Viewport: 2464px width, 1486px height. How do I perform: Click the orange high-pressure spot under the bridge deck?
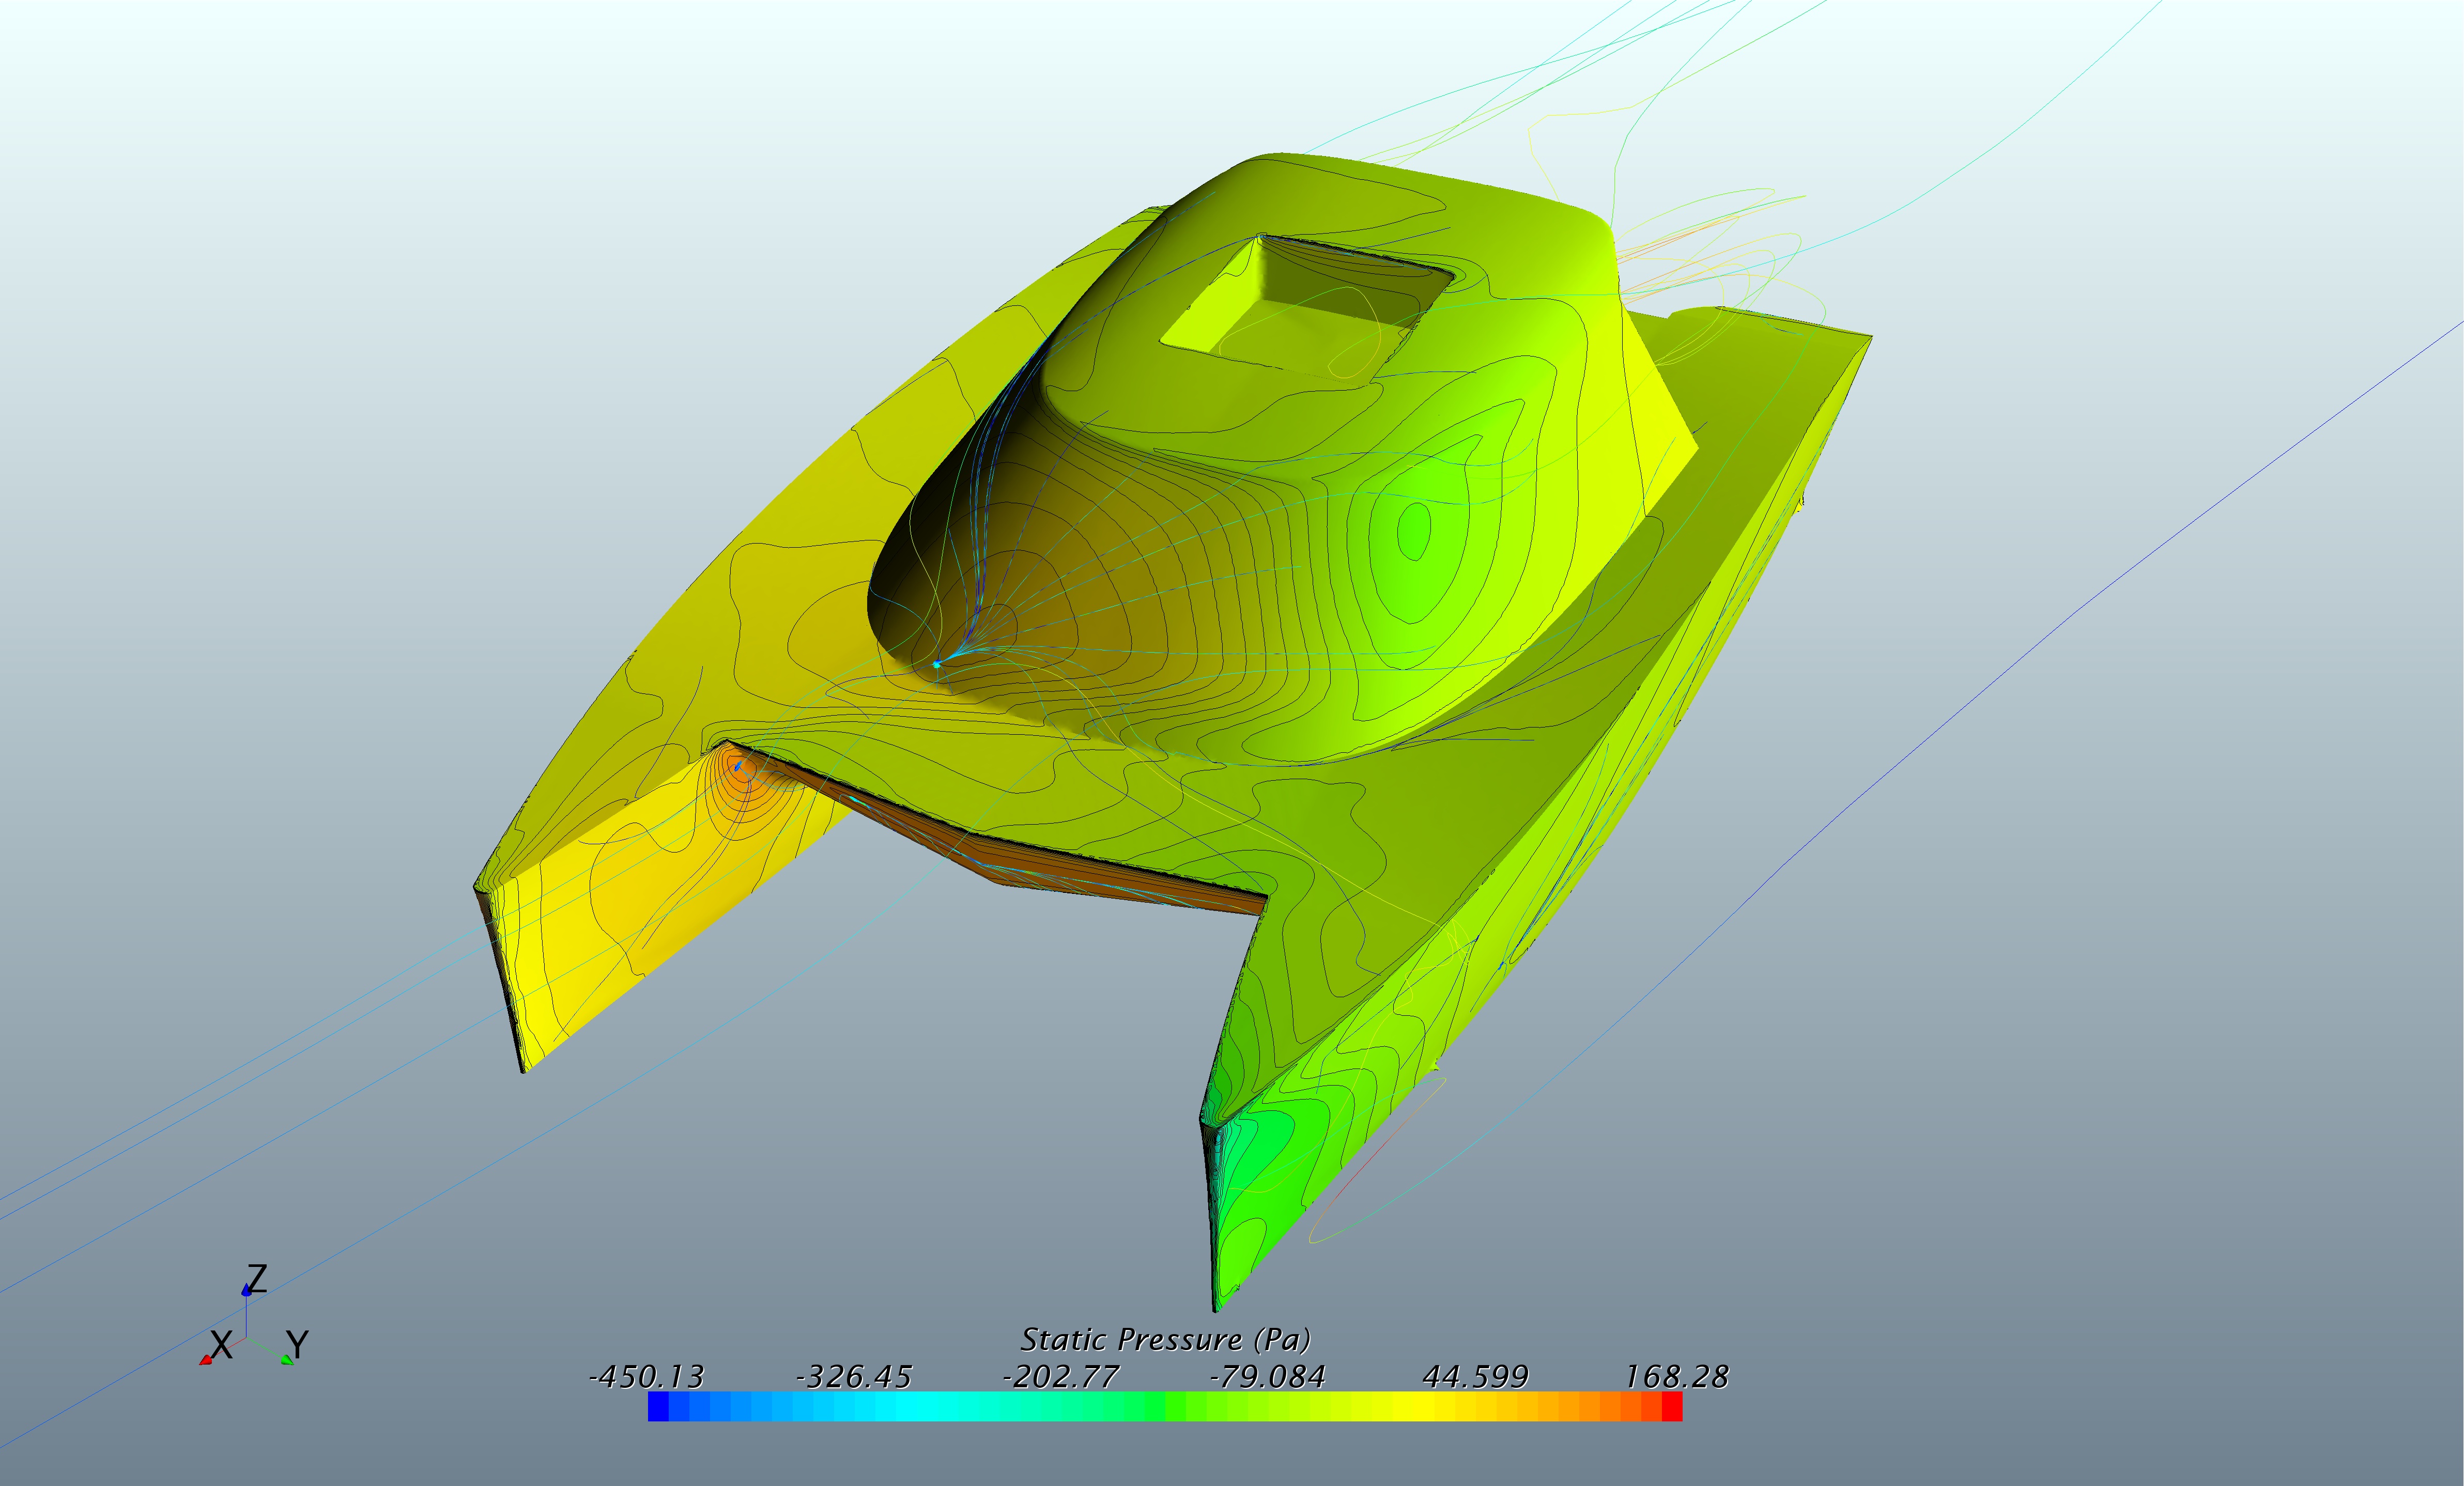(x=741, y=769)
